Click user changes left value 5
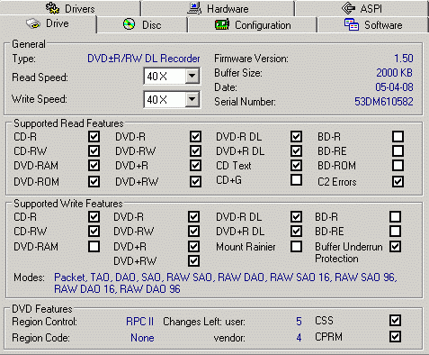This screenshot has width=429, height=355. [299, 322]
